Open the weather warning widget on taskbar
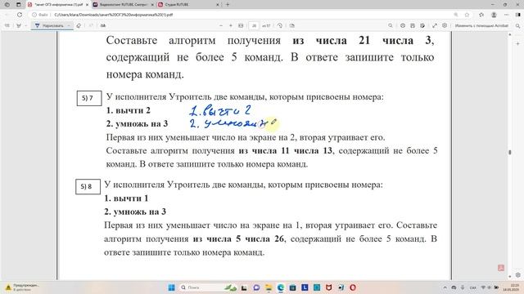The height and width of the screenshot is (294, 524). [x=21, y=287]
